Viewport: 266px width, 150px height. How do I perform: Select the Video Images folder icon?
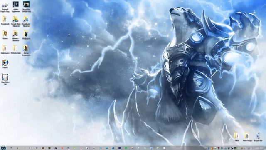click(247, 137)
